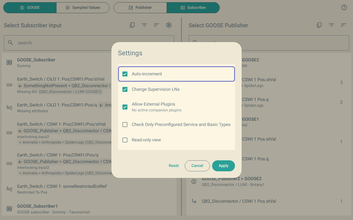Uncheck Change Supervision LNs
353x220 pixels.
(x=125, y=89)
